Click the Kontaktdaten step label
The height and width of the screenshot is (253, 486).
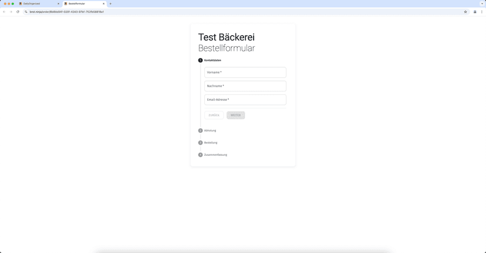[212, 60]
